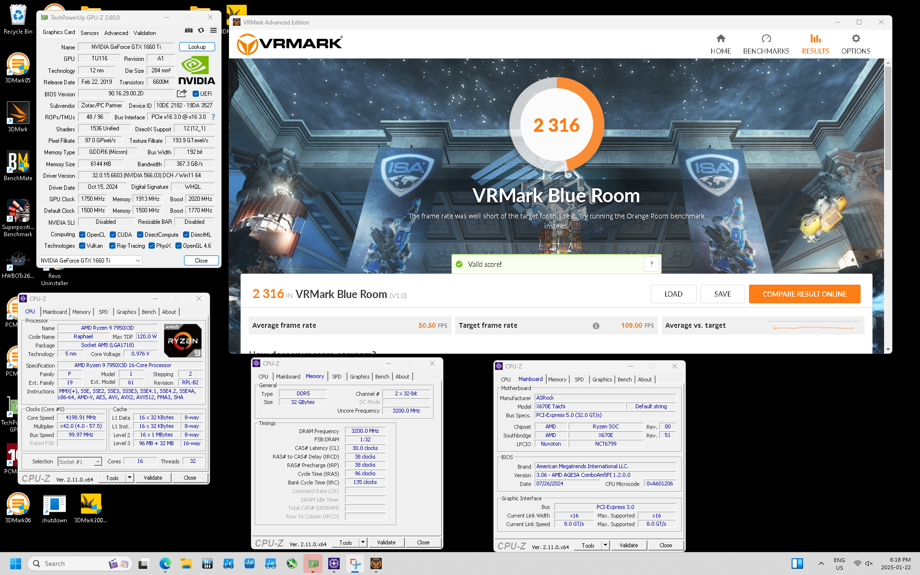
Task: Open 3DMark05 desktop shortcut
Action: 18,69
